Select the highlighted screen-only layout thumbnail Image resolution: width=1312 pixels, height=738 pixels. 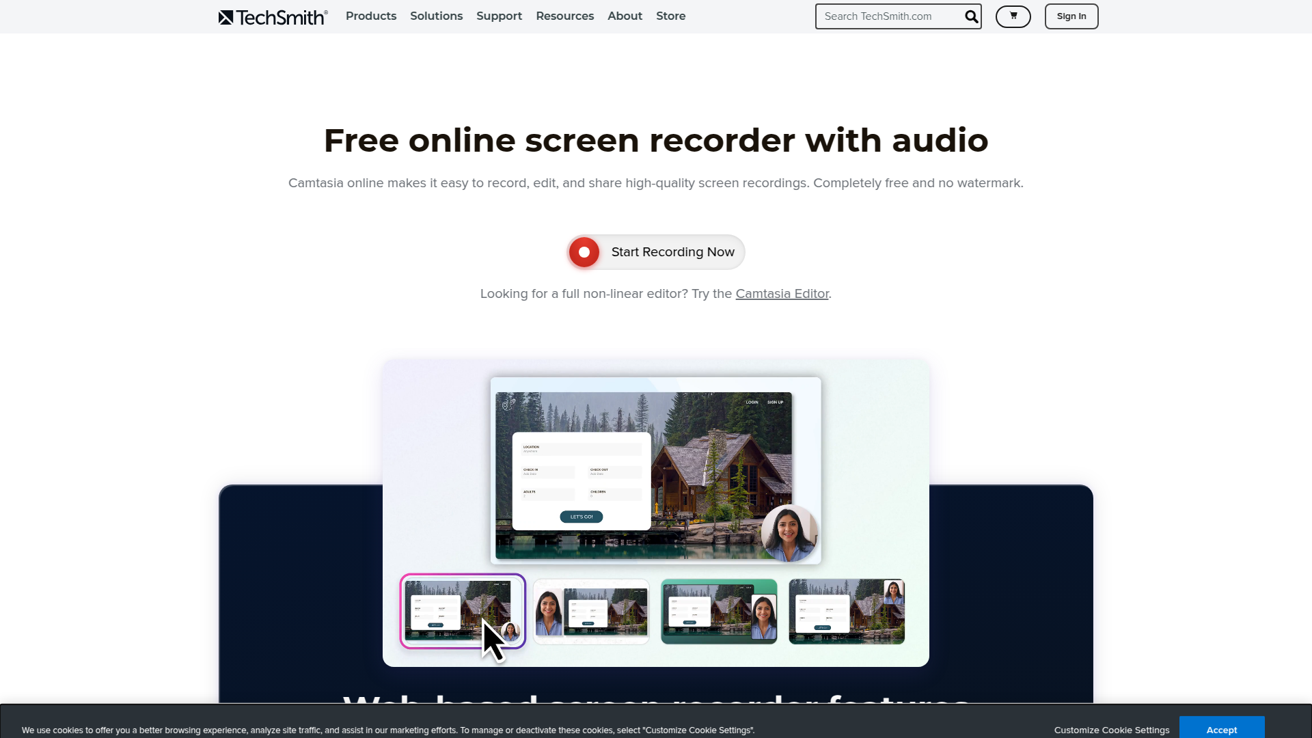[463, 610]
